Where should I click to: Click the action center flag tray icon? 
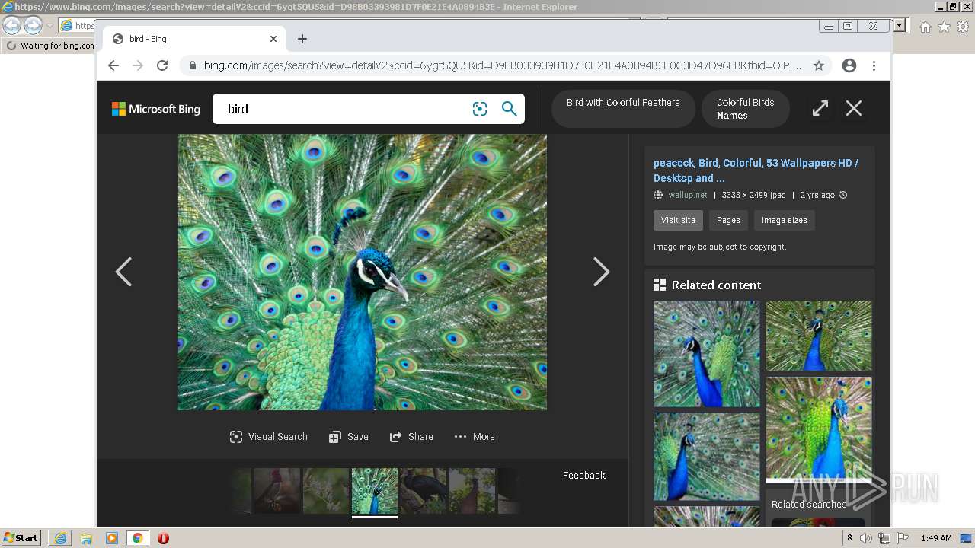click(x=903, y=538)
